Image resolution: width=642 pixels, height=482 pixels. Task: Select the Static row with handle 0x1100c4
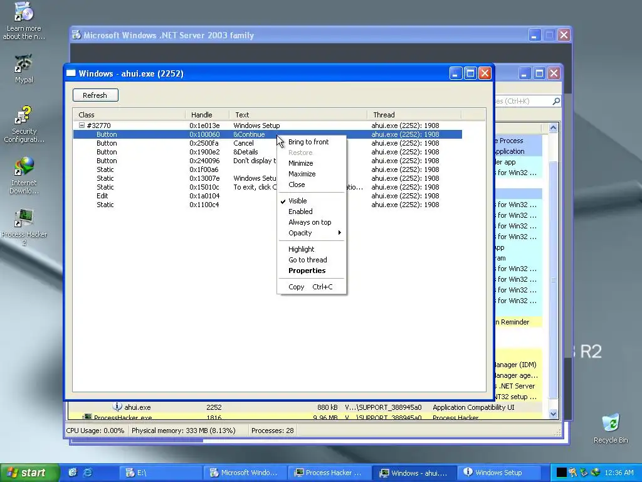click(x=267, y=205)
